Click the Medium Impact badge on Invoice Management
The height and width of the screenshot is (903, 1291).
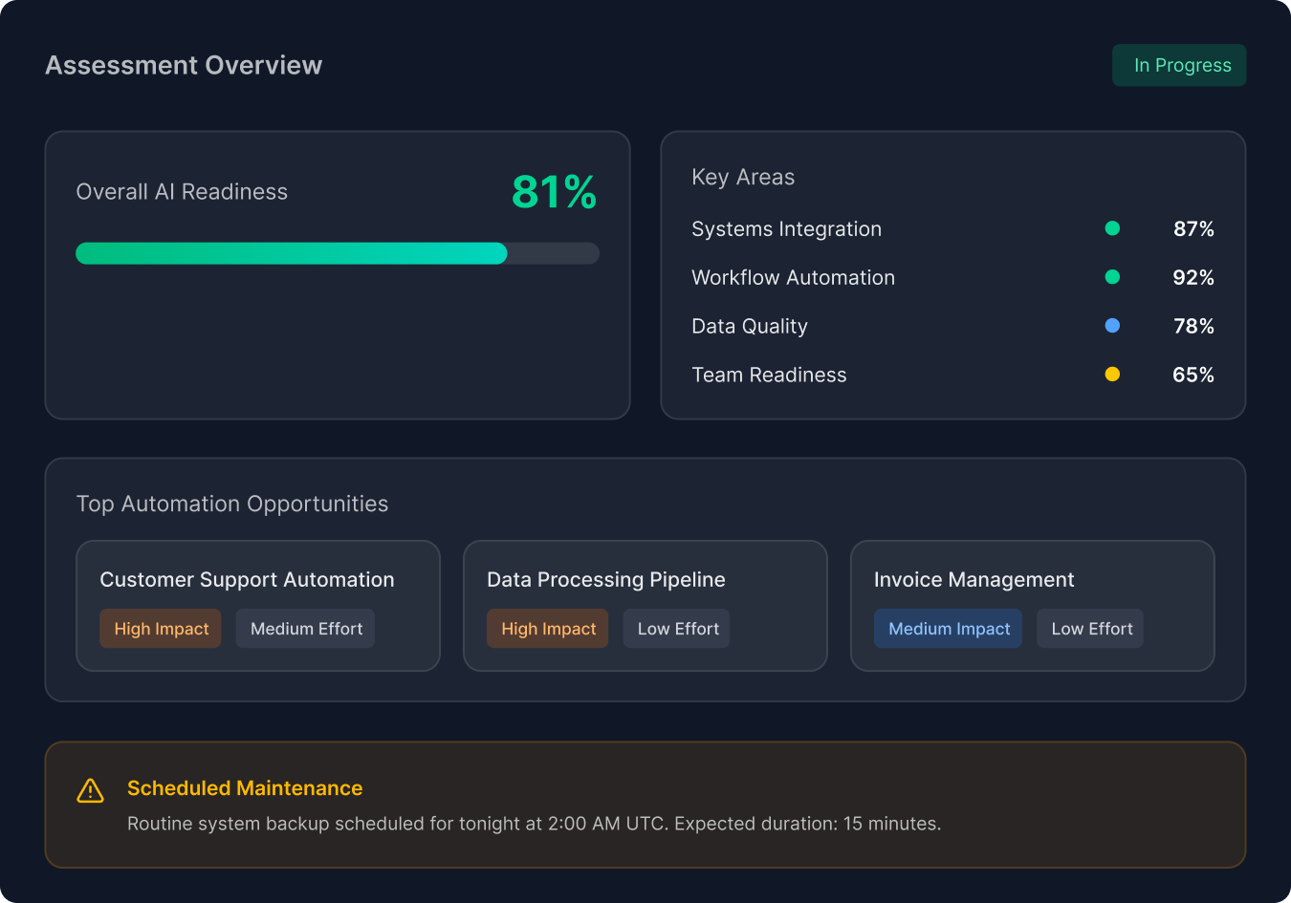coord(948,628)
